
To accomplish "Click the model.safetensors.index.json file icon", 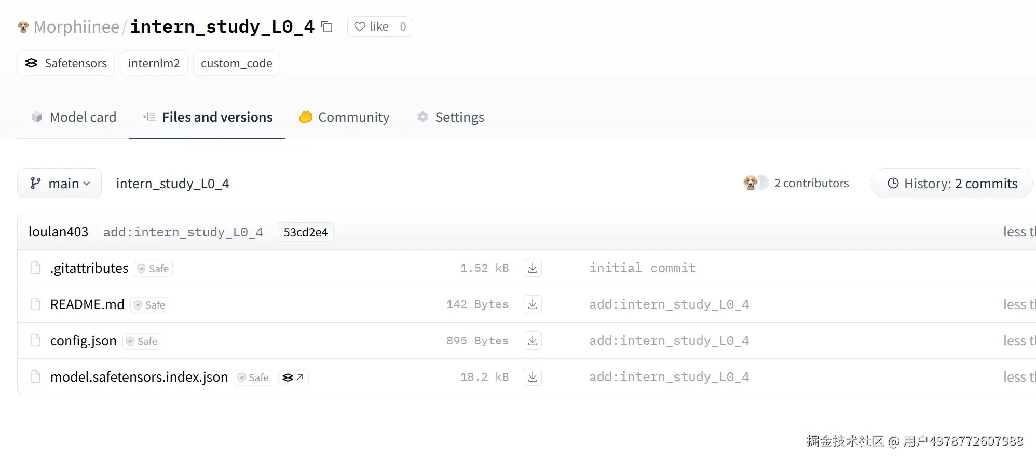I will [x=36, y=376].
